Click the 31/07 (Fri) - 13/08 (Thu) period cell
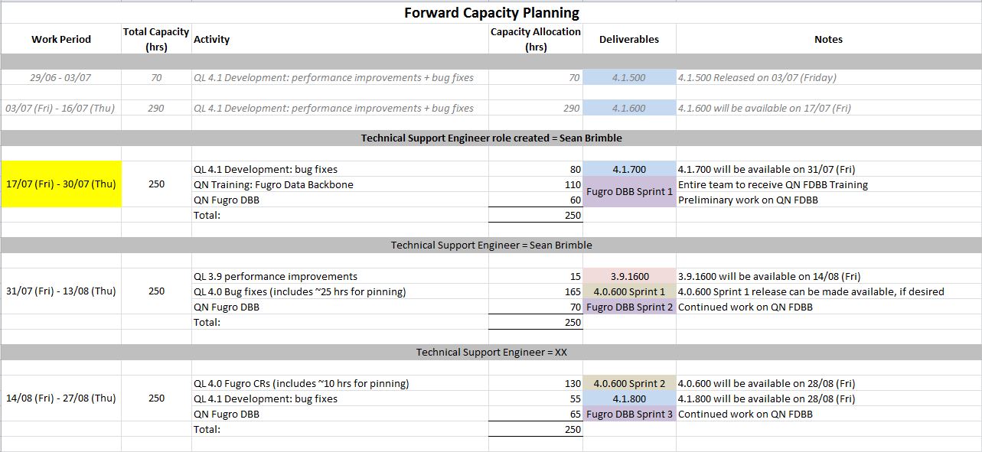Viewport: 982px width, 452px height. 61,291
